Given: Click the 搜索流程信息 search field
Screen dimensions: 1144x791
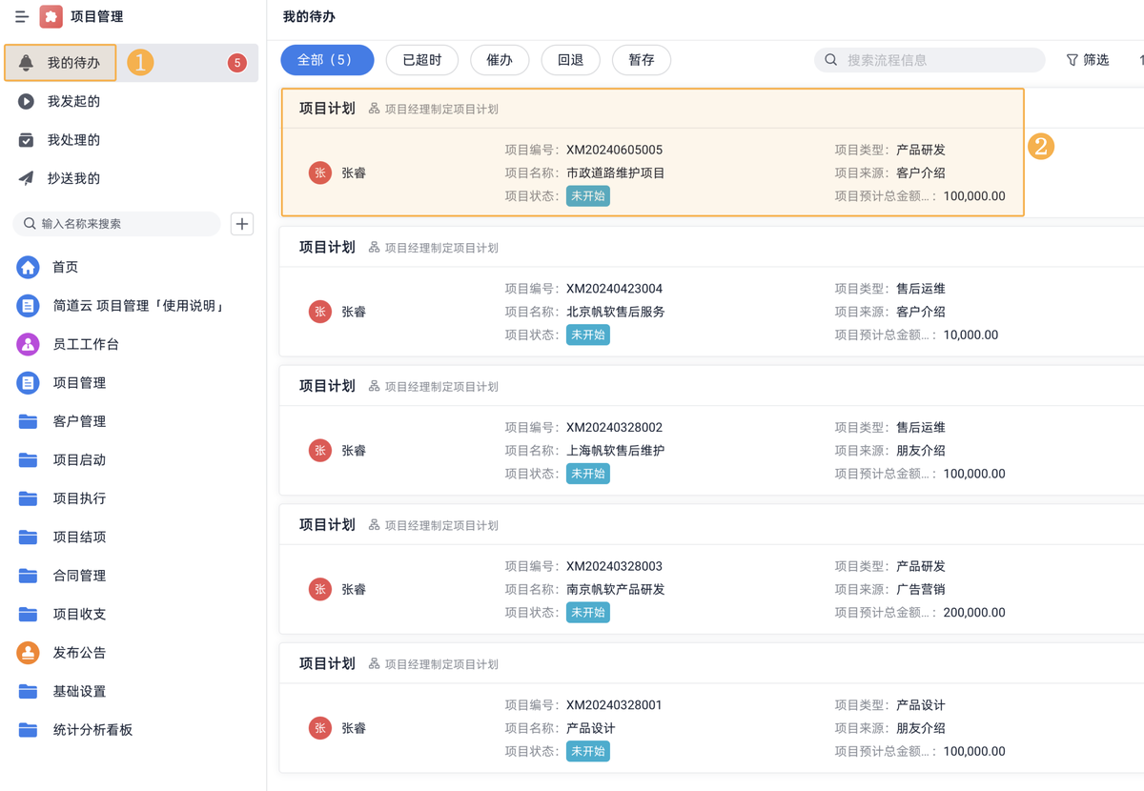Looking at the screenshot, I should 925,59.
